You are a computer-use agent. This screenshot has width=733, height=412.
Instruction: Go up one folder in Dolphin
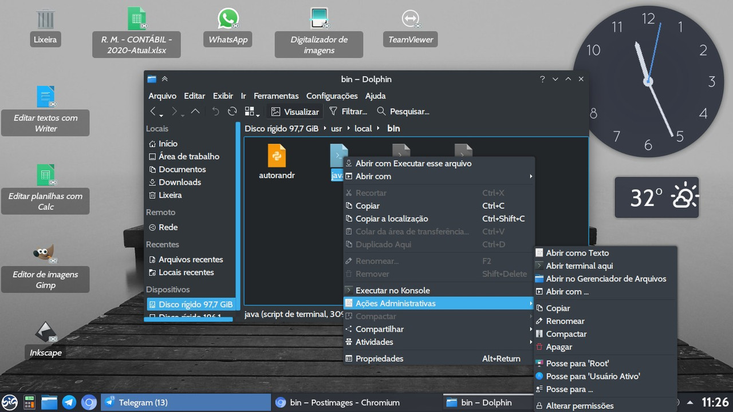(x=195, y=112)
